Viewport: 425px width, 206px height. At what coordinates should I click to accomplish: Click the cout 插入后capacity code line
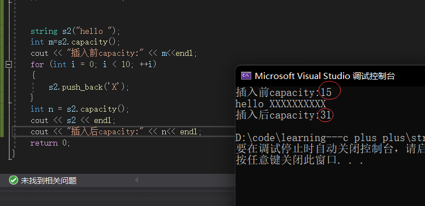click(x=116, y=132)
